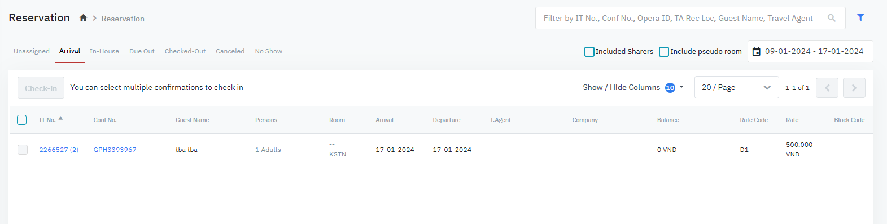The height and width of the screenshot is (224, 887).
Task: Sort by IT No. ascending arrow
Action: 60,118
